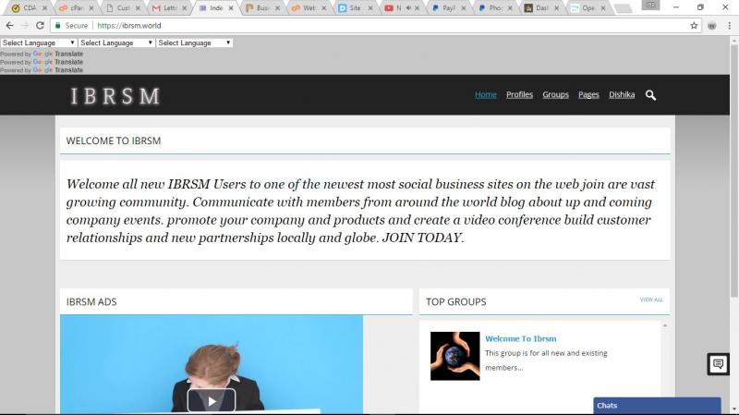
Task: Close the Gmail Letter tab
Action: pos(184,8)
